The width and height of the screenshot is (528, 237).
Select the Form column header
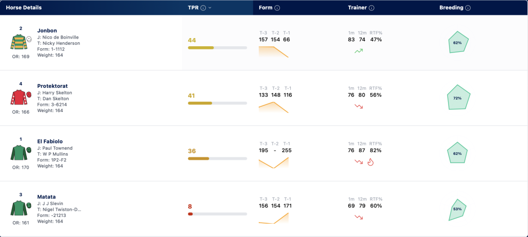click(266, 8)
